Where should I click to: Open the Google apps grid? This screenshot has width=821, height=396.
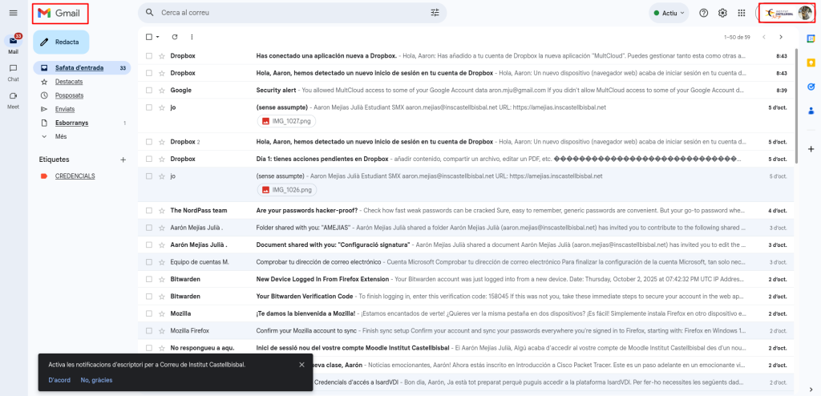(x=742, y=13)
